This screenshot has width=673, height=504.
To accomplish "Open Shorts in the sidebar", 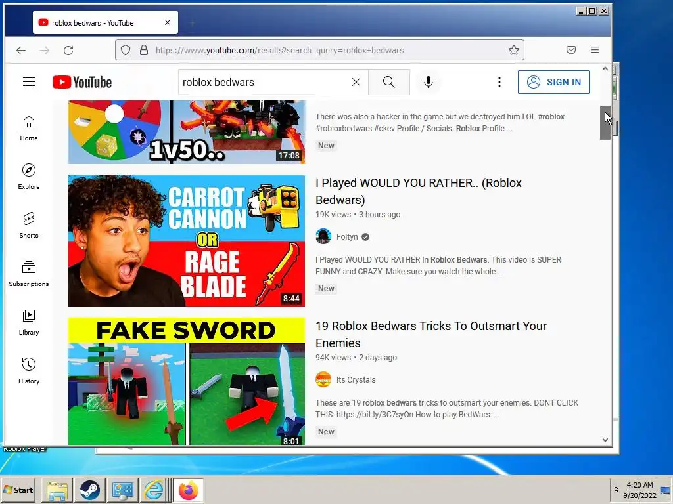I will tap(29, 225).
